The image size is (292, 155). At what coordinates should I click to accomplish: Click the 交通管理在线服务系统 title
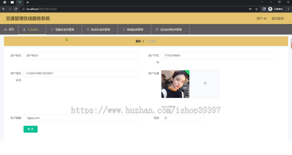[28, 18]
